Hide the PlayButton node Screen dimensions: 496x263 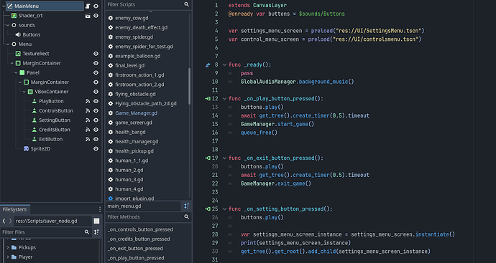pyautogui.click(x=96, y=101)
